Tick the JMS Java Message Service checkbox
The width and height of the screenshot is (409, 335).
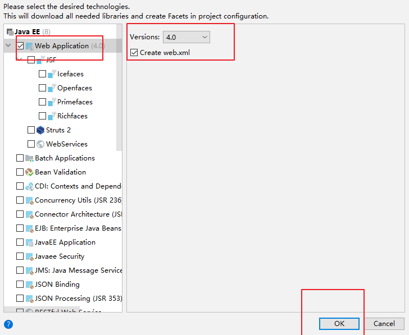[x=20, y=270]
